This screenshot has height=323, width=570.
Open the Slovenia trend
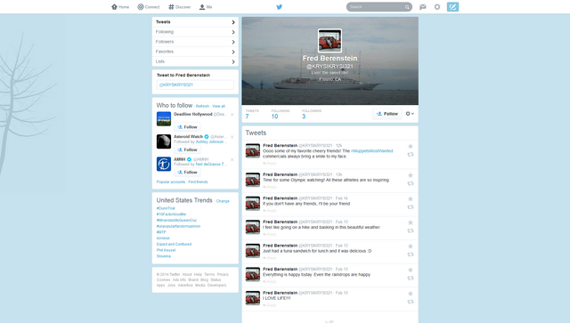pyautogui.click(x=164, y=256)
